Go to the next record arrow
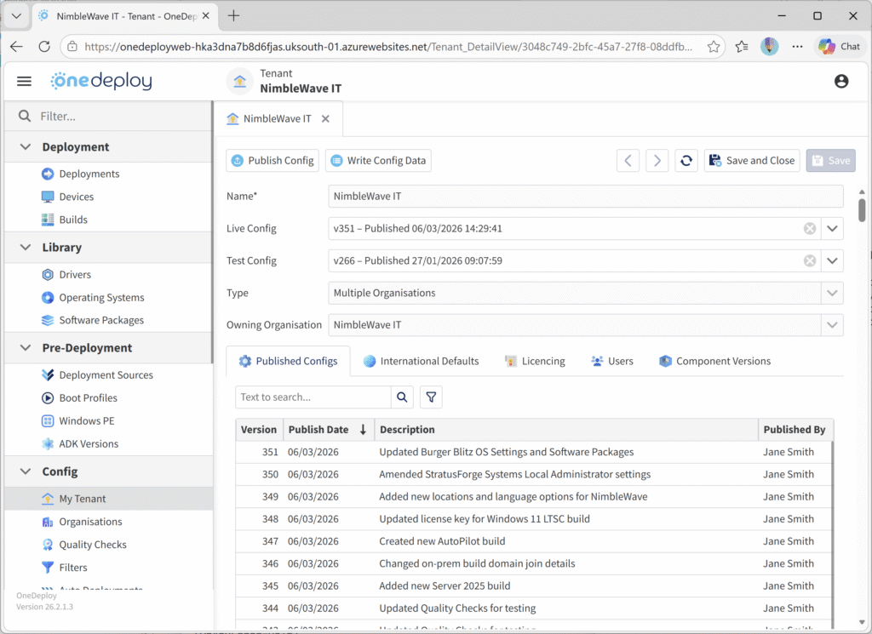Viewport: 872px width, 634px height. click(657, 161)
